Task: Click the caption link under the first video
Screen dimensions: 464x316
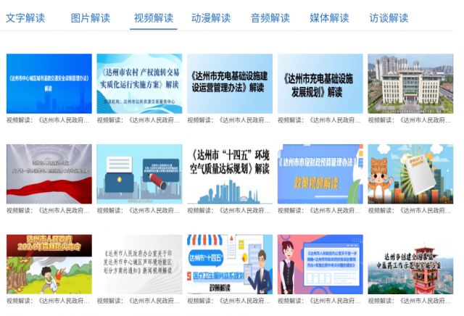Action: 49,120
